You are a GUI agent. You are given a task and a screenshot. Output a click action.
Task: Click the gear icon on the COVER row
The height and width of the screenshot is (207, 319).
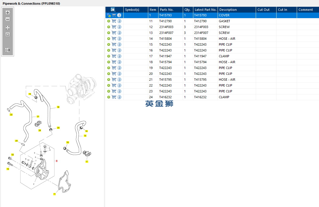tap(109, 15)
